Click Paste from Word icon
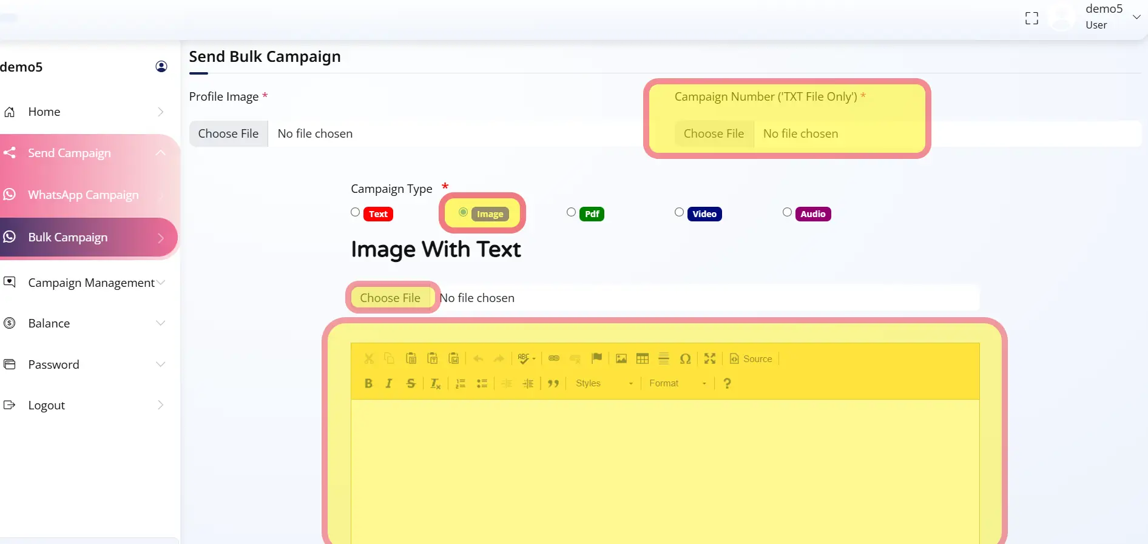Image resolution: width=1148 pixels, height=544 pixels. pos(453,358)
